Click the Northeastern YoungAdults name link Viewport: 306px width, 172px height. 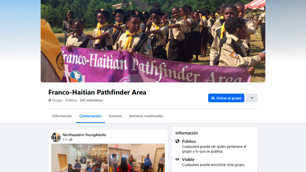84,135
